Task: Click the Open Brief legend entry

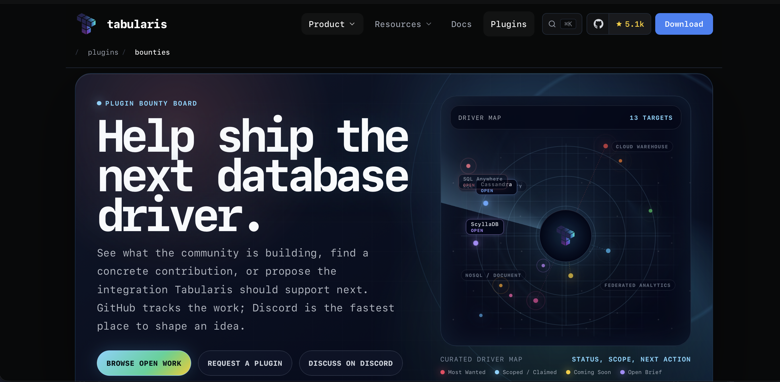Action: pos(641,372)
